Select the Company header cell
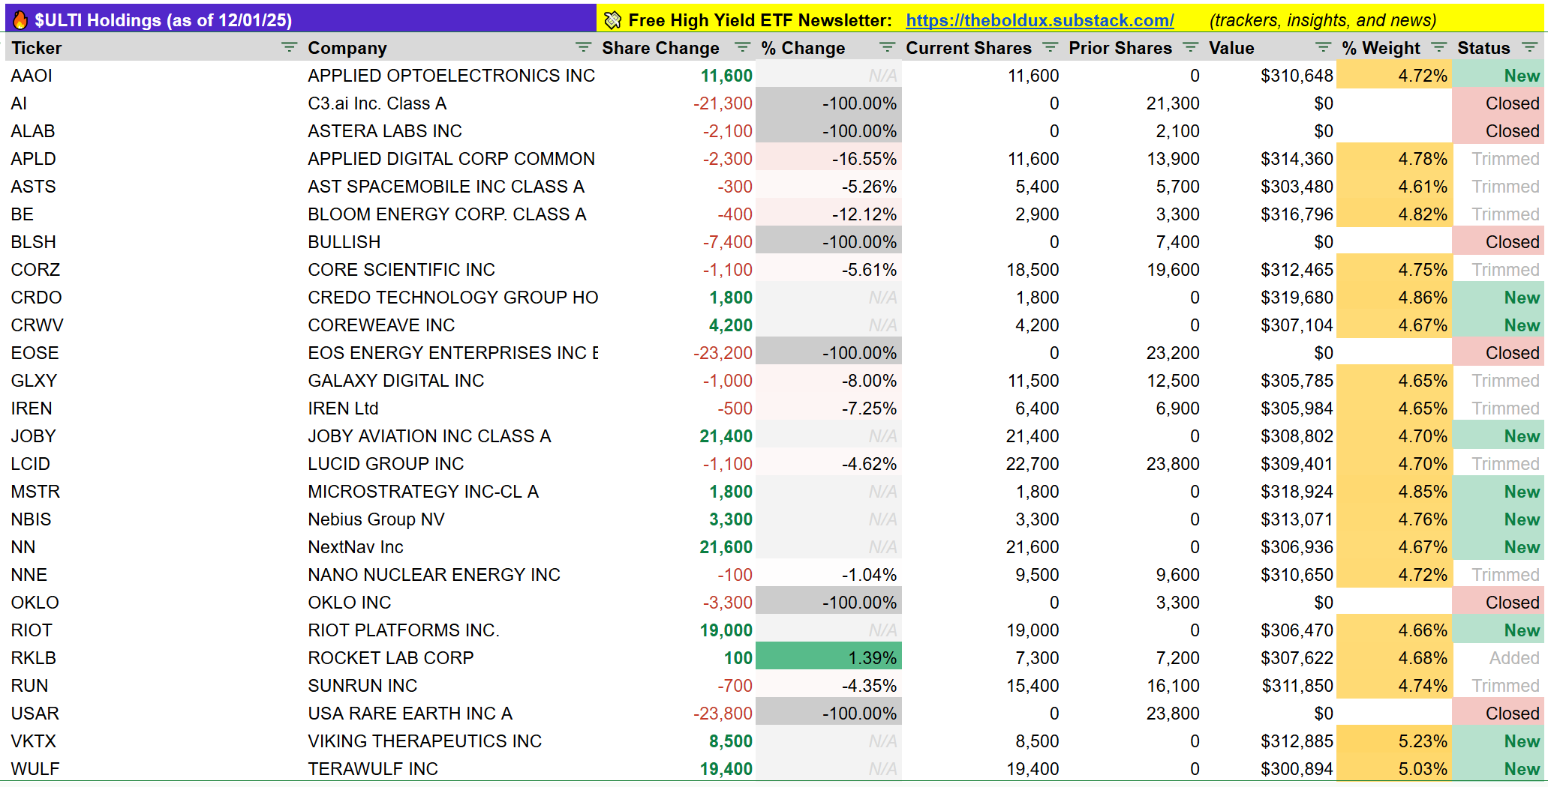Image resolution: width=1548 pixels, height=787 pixels. click(449, 47)
